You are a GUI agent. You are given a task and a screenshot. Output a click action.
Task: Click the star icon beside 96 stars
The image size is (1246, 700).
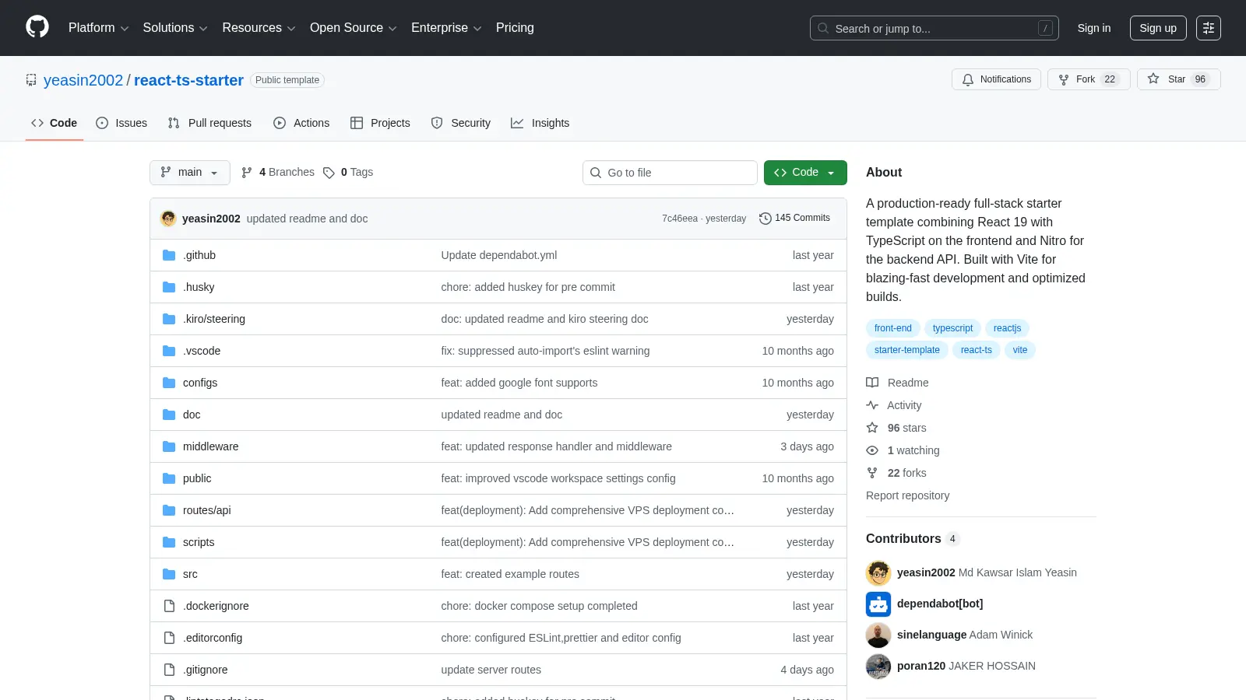[x=872, y=428]
